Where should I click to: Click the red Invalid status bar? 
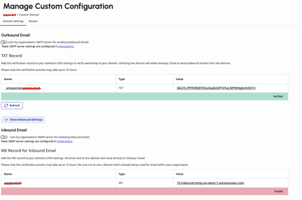[x=145, y=191]
